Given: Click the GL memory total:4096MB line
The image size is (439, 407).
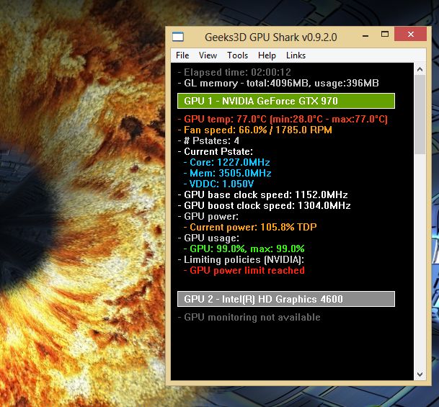Looking at the screenshot, I should pyautogui.click(x=278, y=84).
